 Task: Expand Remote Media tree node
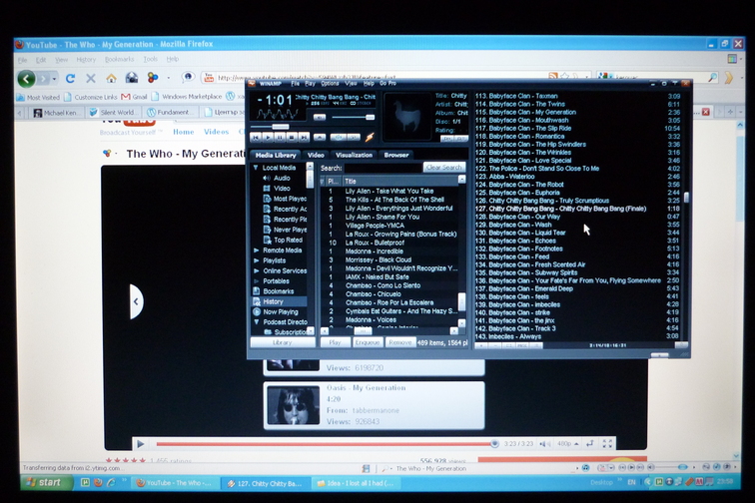pos(256,251)
